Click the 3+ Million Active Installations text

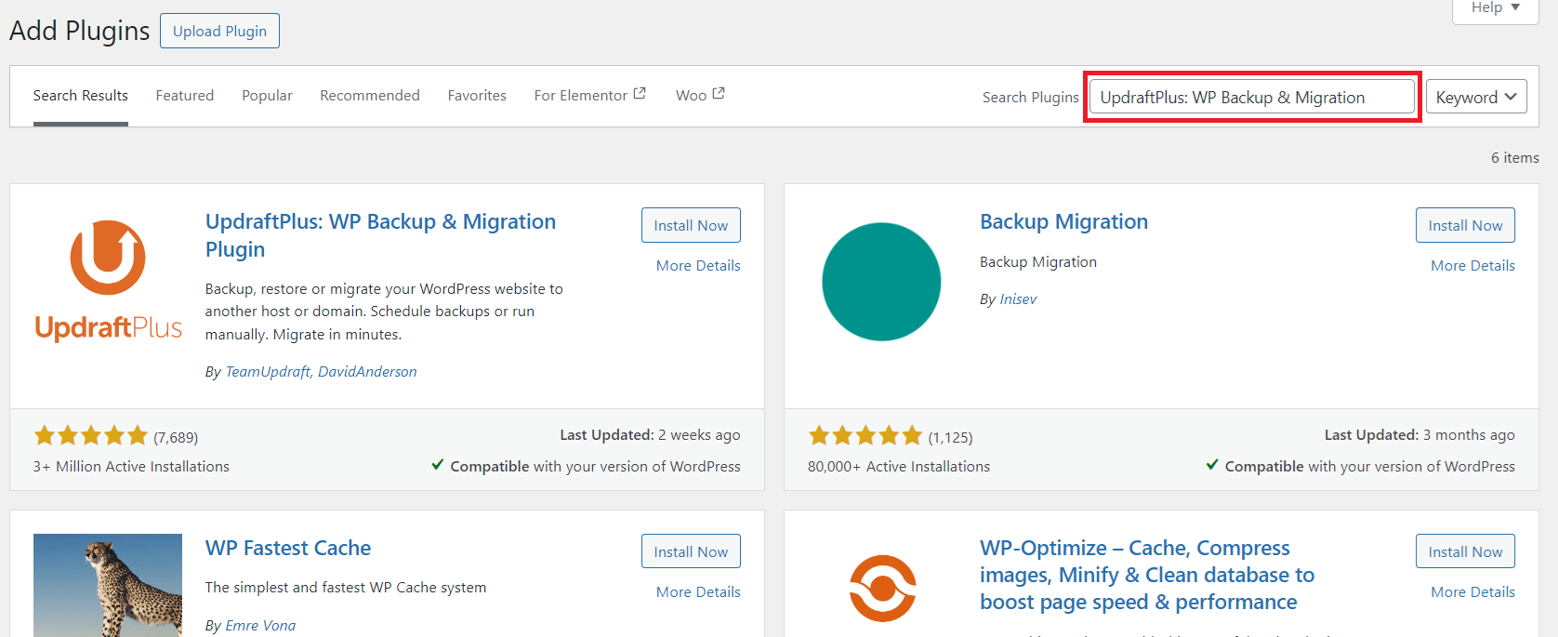(131, 466)
